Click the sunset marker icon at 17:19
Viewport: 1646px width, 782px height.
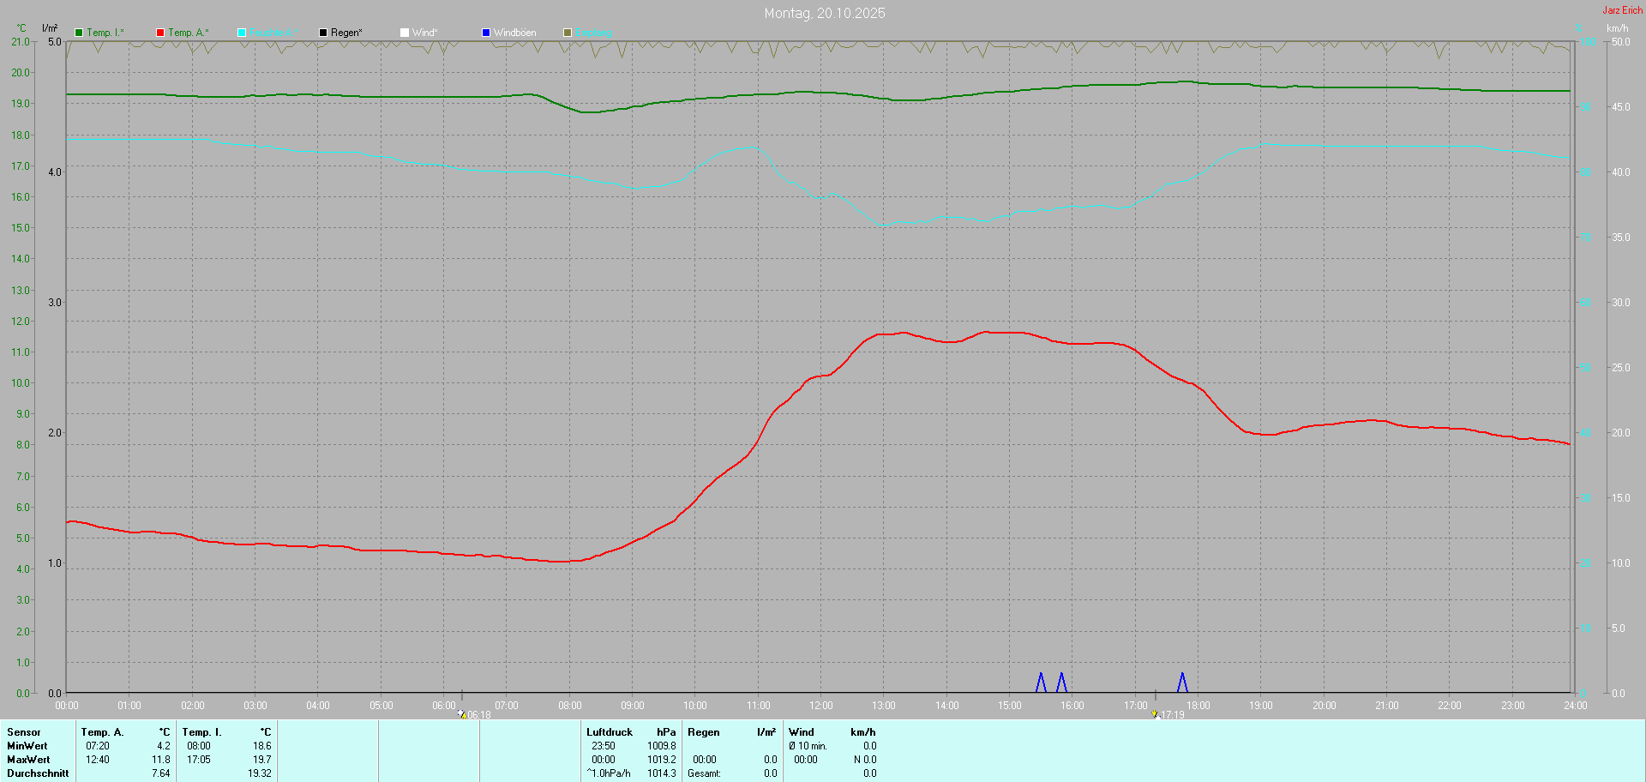click(1155, 713)
